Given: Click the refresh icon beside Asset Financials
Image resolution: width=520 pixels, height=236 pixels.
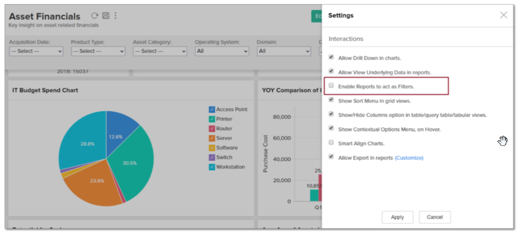Looking at the screenshot, I should (94, 16).
